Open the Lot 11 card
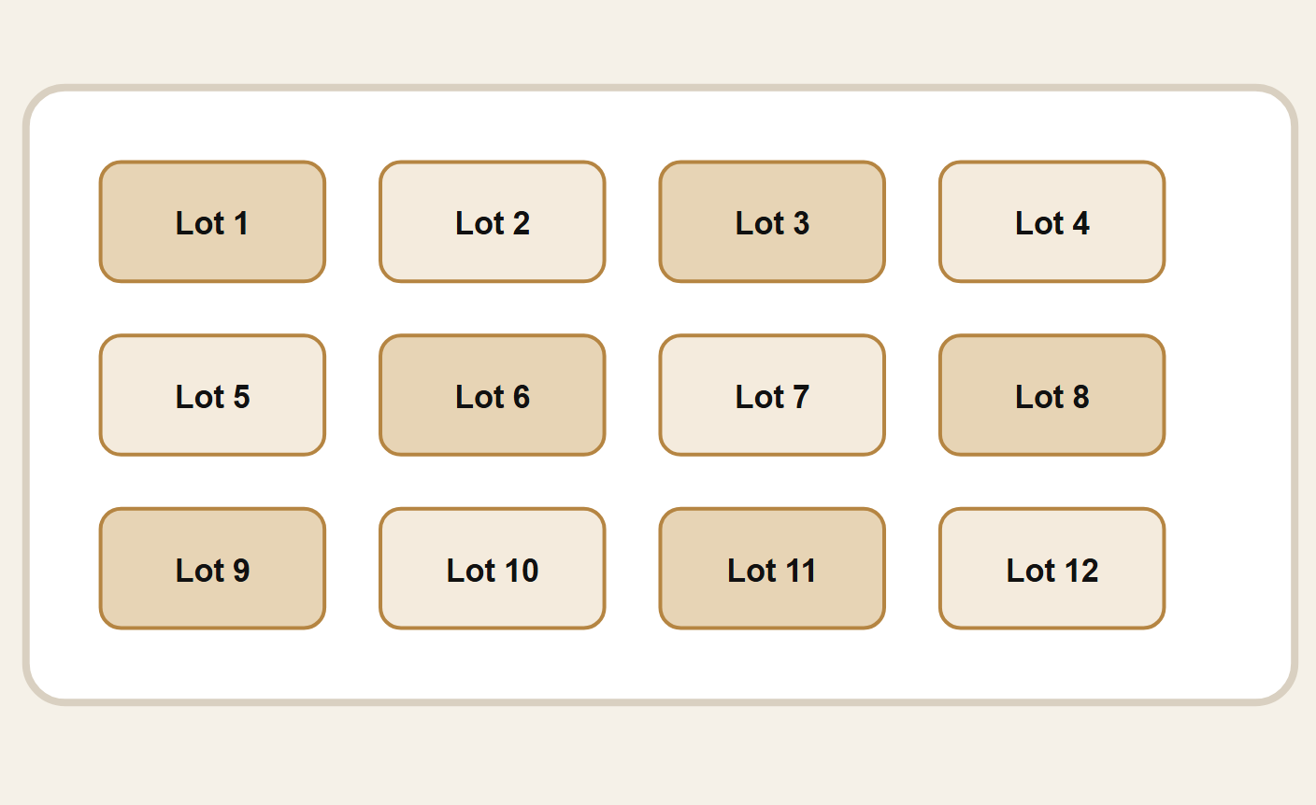The width and height of the screenshot is (1316, 805). tap(772, 569)
